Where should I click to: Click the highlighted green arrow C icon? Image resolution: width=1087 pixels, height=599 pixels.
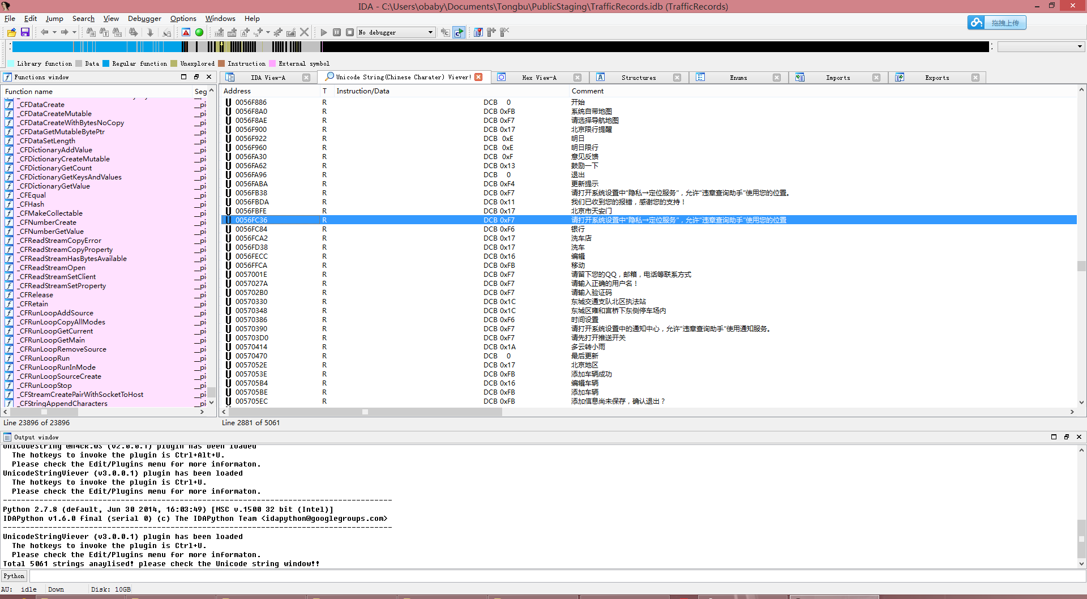coord(459,32)
